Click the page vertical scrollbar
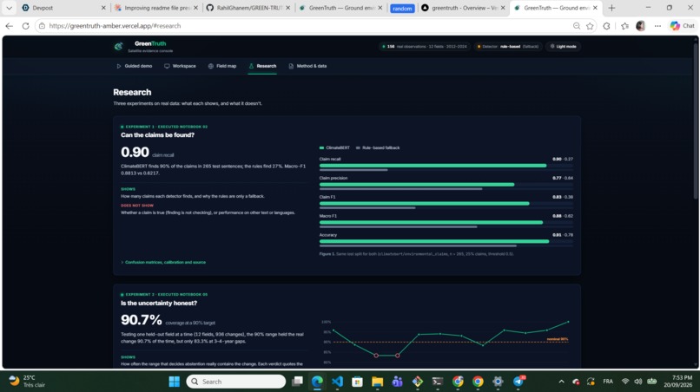 [695, 121]
